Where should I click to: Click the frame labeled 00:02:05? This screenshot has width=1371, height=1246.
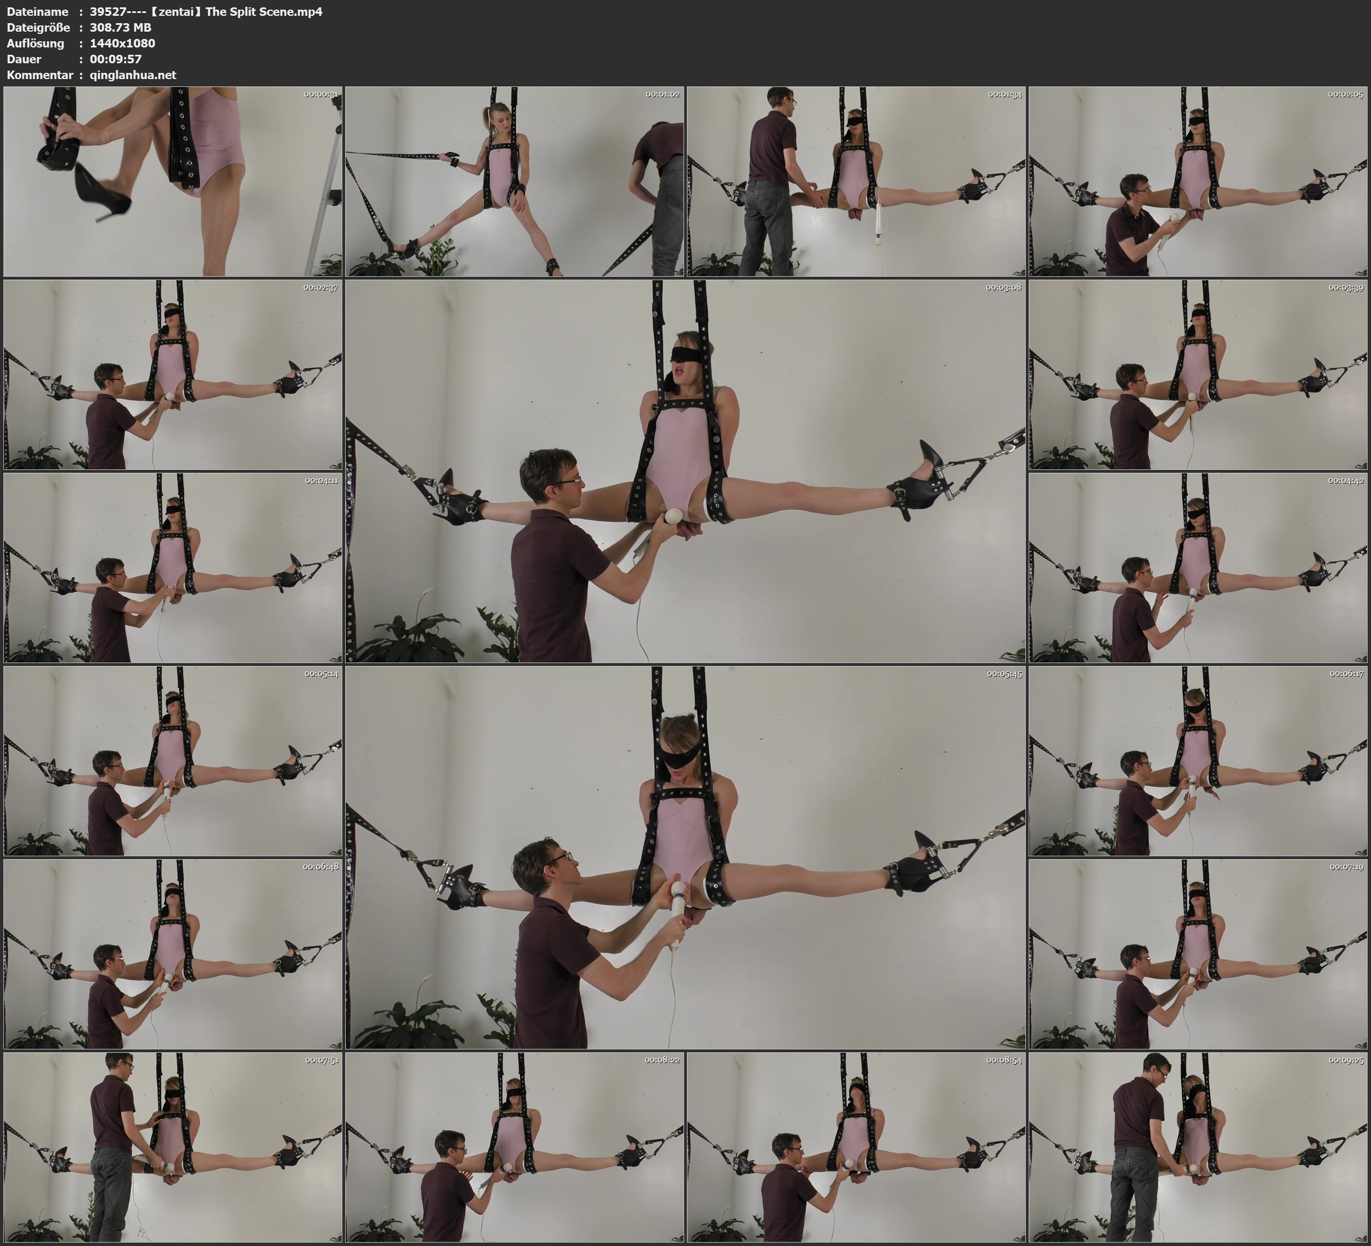coord(1198,181)
